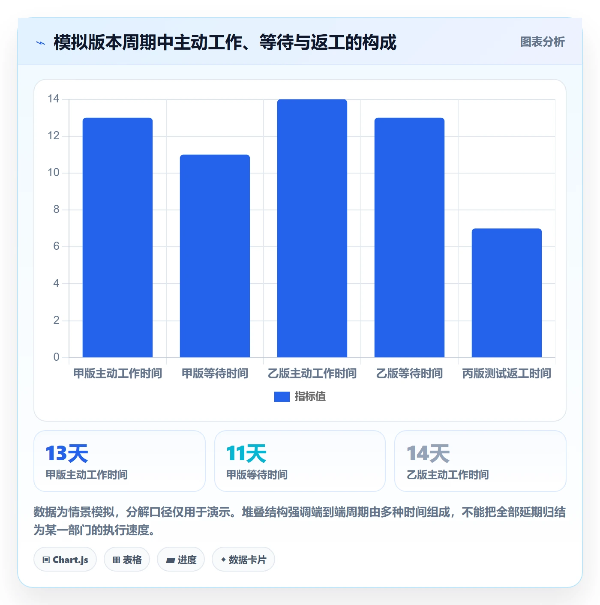Click the y-axis value 14
The height and width of the screenshot is (605, 600).
54,99
